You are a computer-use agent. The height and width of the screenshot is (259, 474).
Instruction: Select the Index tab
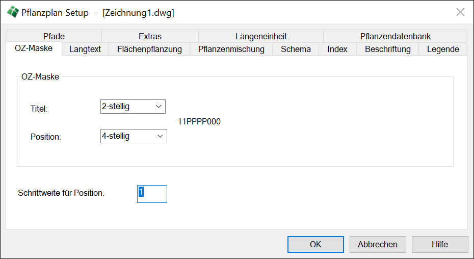click(337, 49)
